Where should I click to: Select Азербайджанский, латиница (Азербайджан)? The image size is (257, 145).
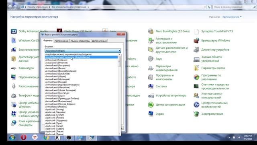tap(81, 57)
